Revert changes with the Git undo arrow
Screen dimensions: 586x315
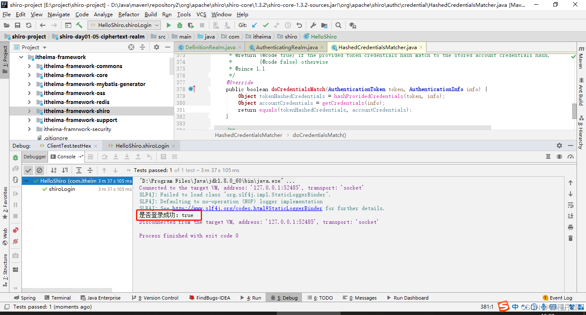click(x=299, y=25)
